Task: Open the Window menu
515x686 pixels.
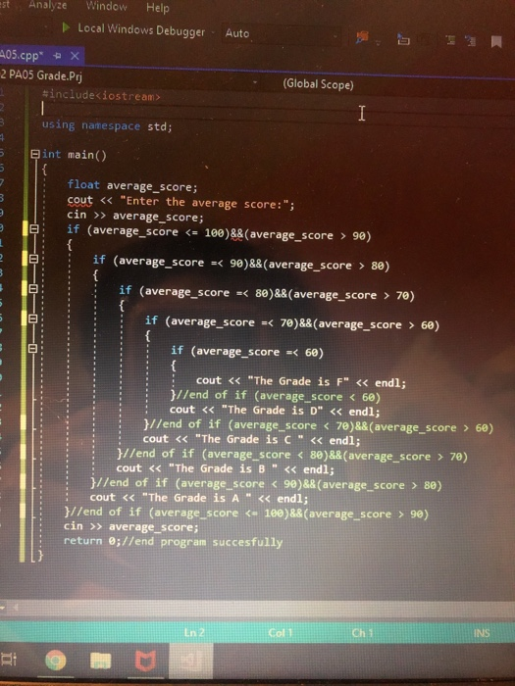Action: [106, 6]
